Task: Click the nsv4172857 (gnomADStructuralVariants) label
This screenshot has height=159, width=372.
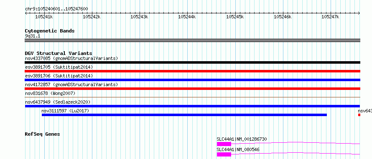Action: pos(71,84)
